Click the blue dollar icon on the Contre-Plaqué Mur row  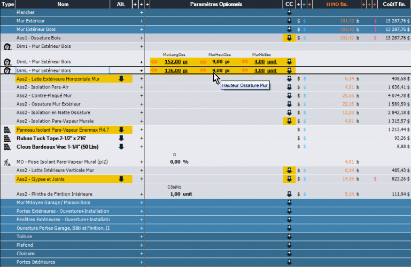304,95
